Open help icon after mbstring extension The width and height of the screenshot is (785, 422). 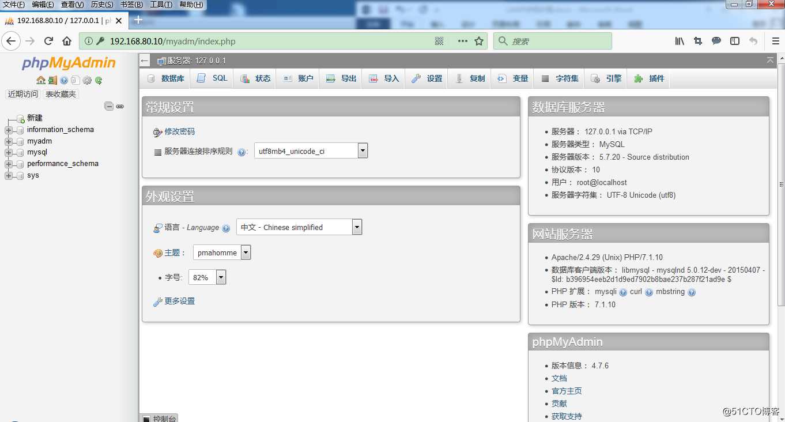[x=692, y=292]
